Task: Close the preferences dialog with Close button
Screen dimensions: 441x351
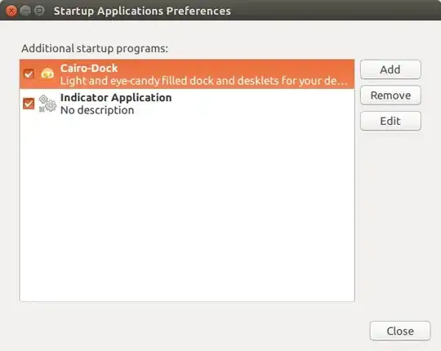Action: tap(400, 331)
